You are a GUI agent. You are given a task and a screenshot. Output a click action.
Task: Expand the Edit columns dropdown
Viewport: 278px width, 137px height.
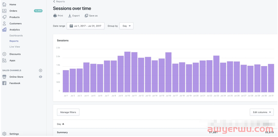click(262, 112)
